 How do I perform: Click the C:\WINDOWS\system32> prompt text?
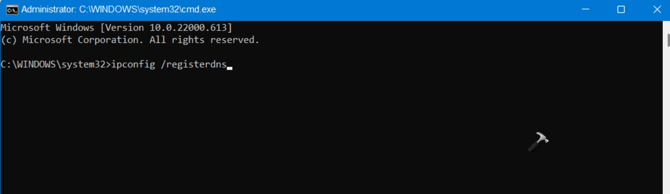pos(56,64)
